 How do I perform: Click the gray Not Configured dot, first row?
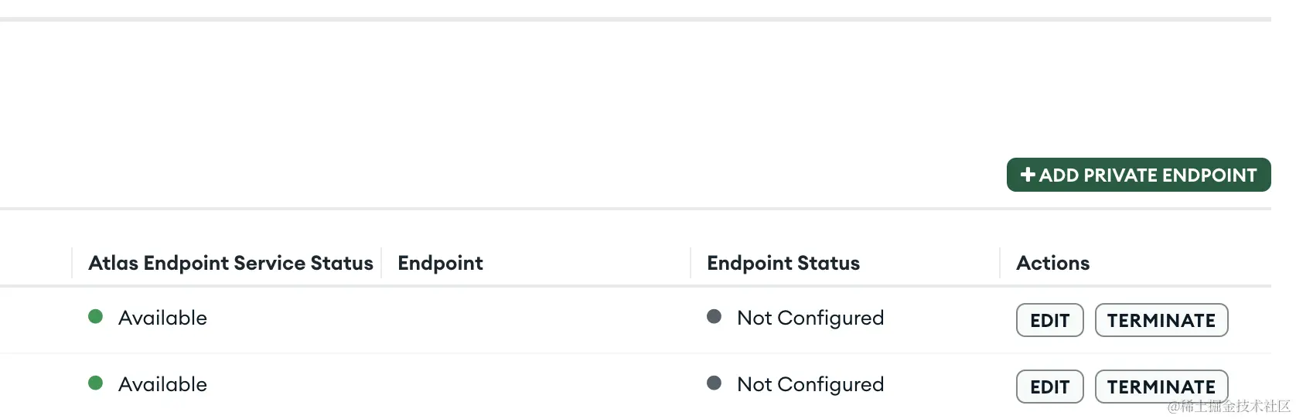point(714,316)
